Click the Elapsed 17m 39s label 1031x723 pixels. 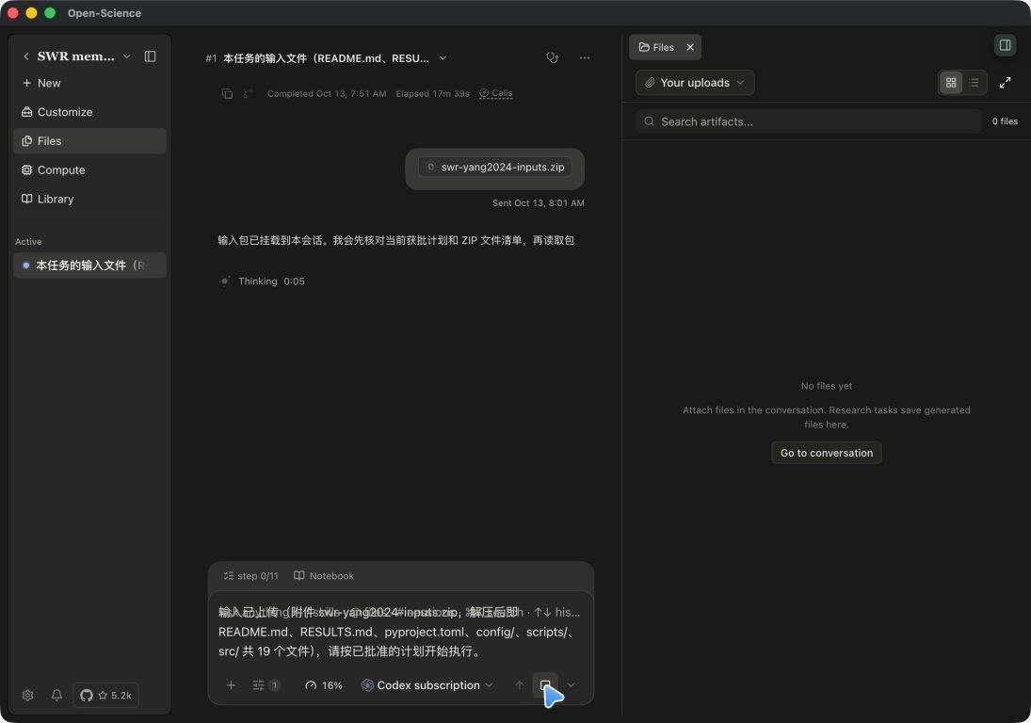coord(433,93)
